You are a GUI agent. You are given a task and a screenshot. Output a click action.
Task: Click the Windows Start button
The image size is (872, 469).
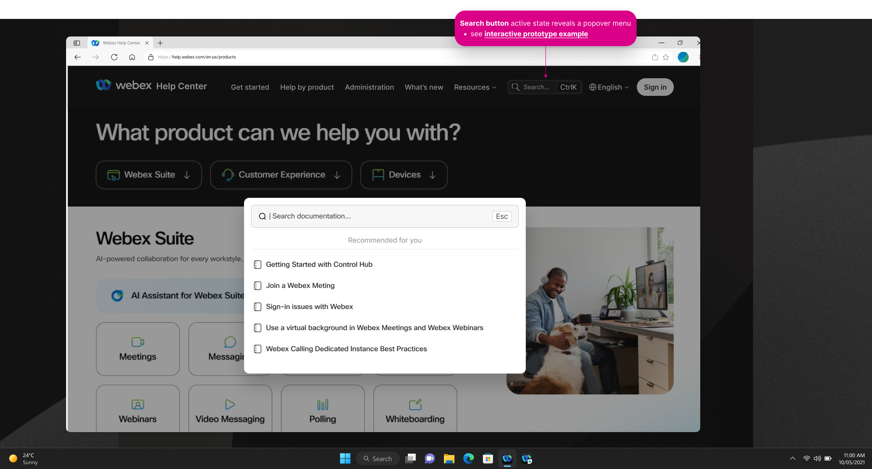click(345, 458)
